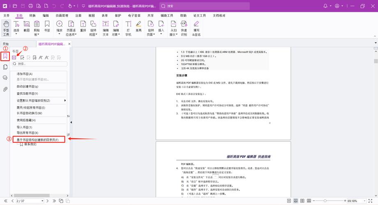Open the pages thumbnail panel in sidebar
Viewport: 378px width, 205px height.
(5, 67)
